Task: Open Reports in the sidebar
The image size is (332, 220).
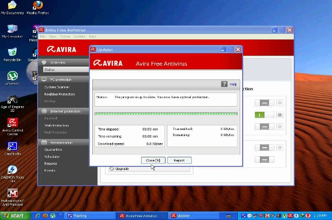Action: 51,163
